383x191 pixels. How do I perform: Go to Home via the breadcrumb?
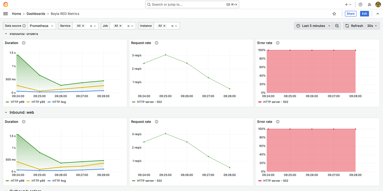pyautogui.click(x=16, y=14)
